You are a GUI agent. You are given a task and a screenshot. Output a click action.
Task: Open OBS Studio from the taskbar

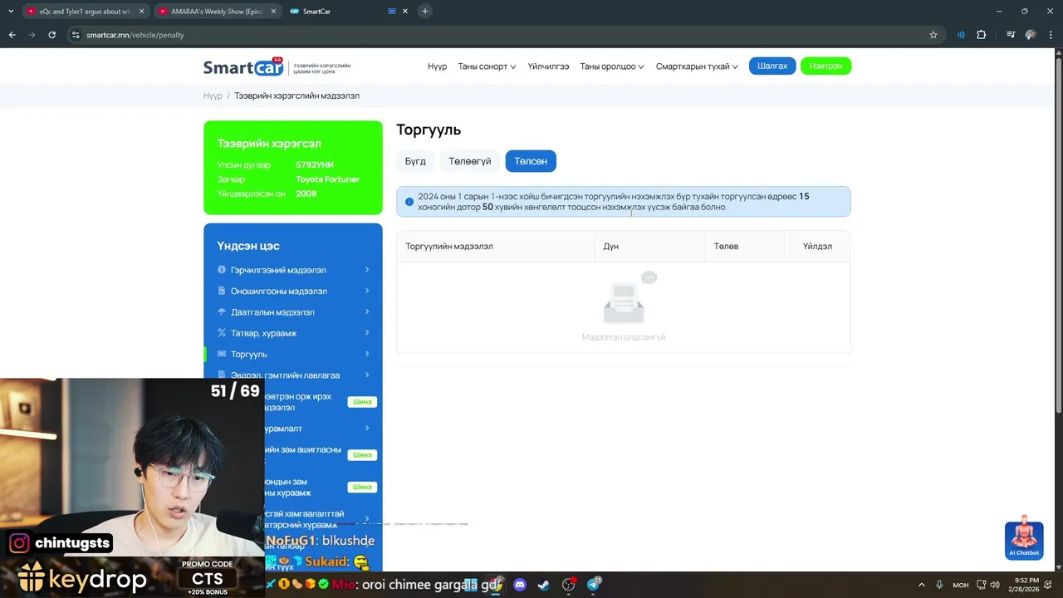[568, 585]
